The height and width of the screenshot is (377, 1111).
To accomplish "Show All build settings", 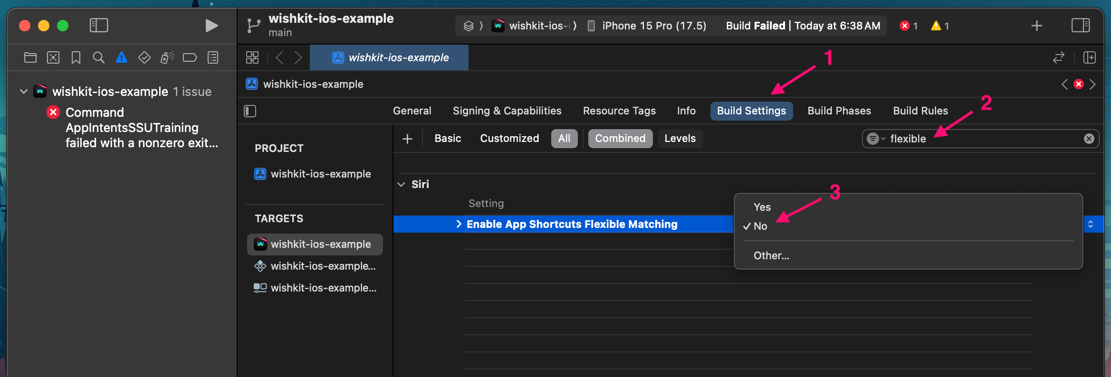I will (564, 139).
